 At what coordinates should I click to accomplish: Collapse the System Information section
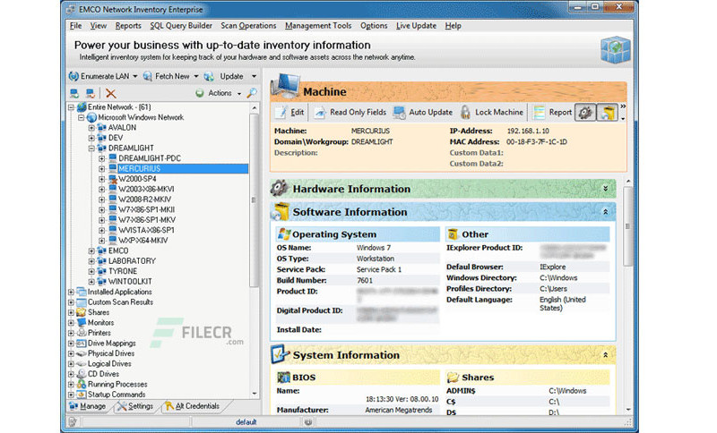coord(606,354)
